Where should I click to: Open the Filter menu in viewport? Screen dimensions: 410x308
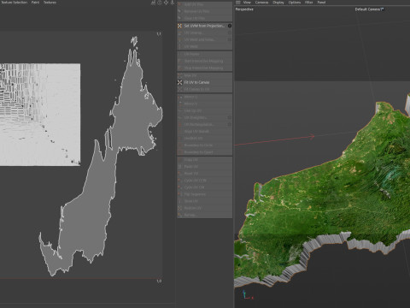click(309, 3)
